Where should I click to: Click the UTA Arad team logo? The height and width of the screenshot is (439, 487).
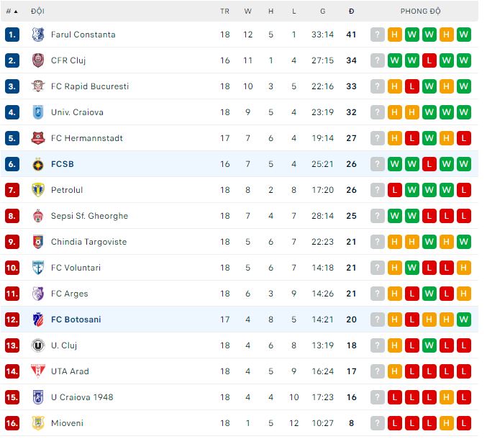click(38, 371)
